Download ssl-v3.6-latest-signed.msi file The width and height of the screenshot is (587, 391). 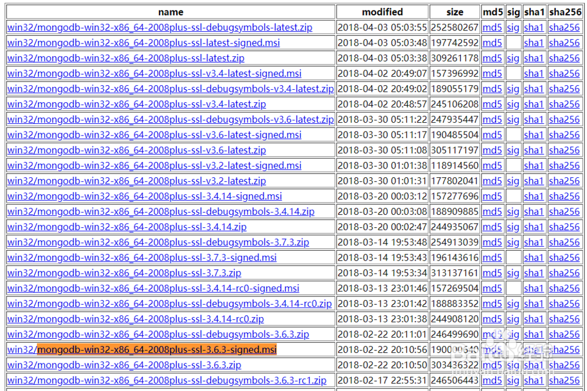[x=154, y=135]
